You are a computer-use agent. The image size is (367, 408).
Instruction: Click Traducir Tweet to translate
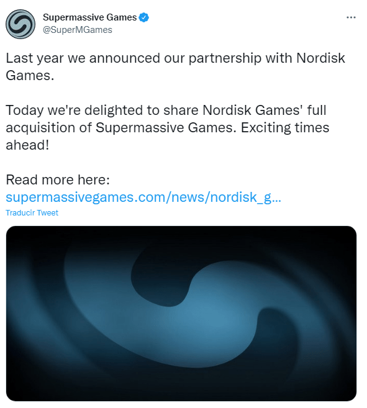32,213
